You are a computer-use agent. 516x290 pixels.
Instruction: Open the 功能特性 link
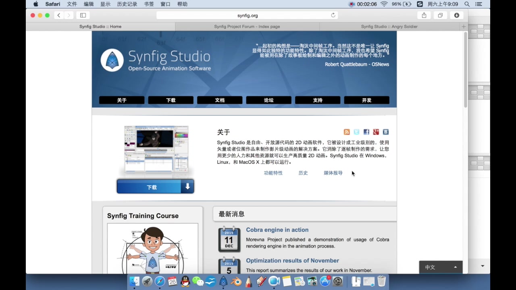tap(273, 173)
